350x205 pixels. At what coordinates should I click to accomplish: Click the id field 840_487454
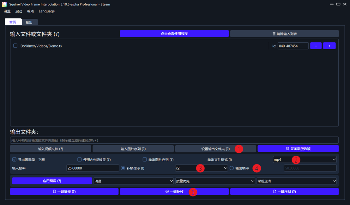tap(293, 46)
